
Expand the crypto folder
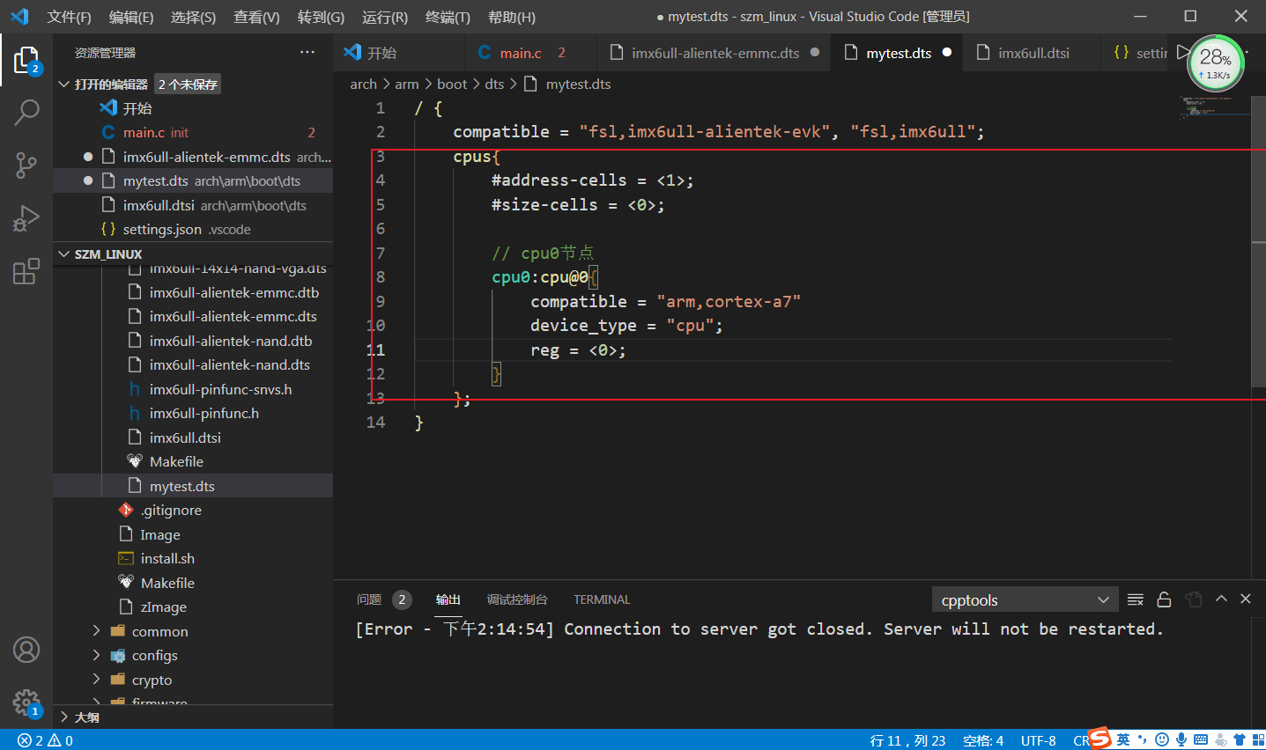[152, 680]
